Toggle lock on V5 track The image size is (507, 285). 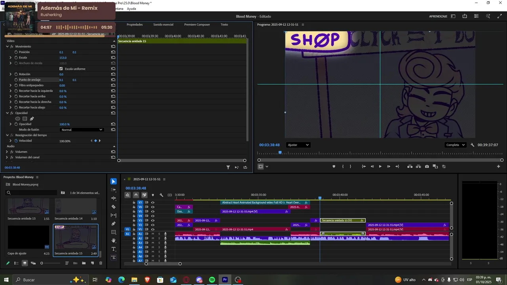click(x=134, y=211)
